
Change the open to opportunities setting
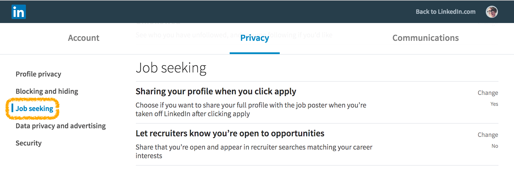pyautogui.click(x=488, y=135)
